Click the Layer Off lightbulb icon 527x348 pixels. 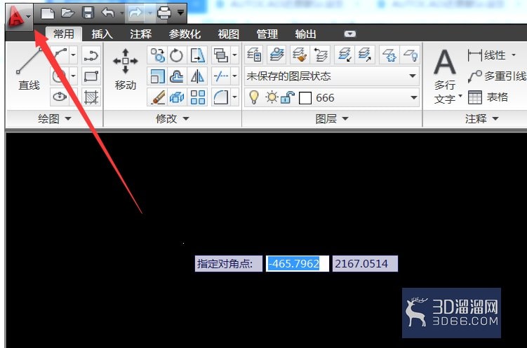click(x=411, y=55)
